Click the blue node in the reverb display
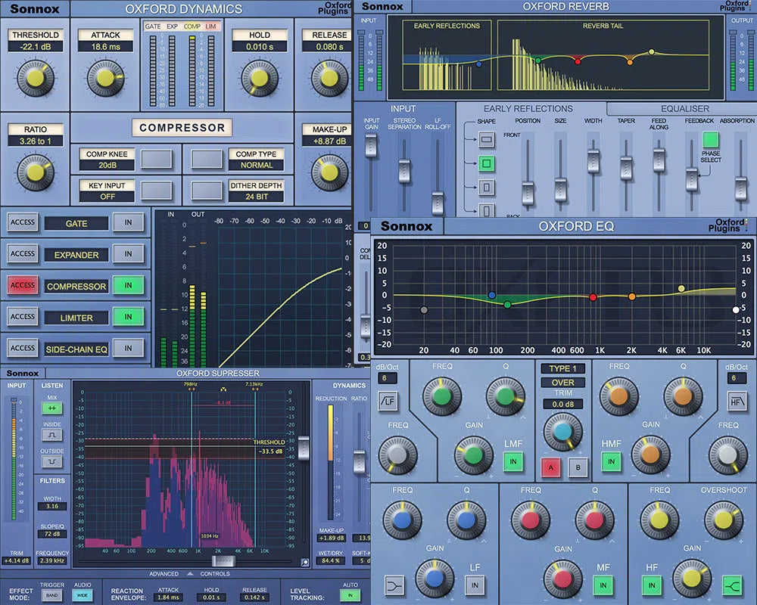 (x=479, y=64)
